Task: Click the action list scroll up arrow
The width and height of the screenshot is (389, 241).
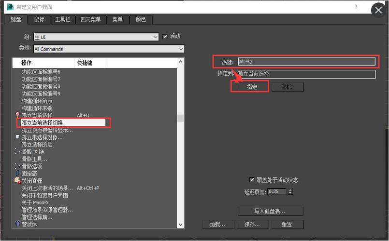Action: click(x=181, y=62)
